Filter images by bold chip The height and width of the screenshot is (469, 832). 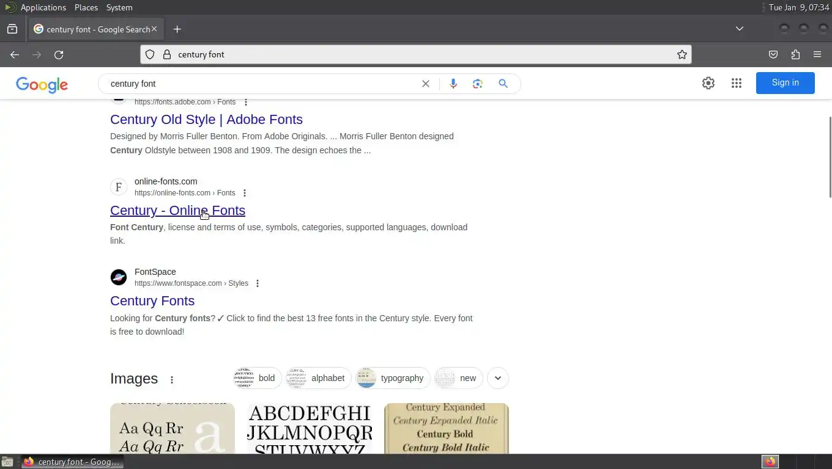pos(257,378)
